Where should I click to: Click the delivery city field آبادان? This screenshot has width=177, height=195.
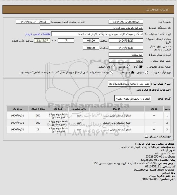pos(126,61)
